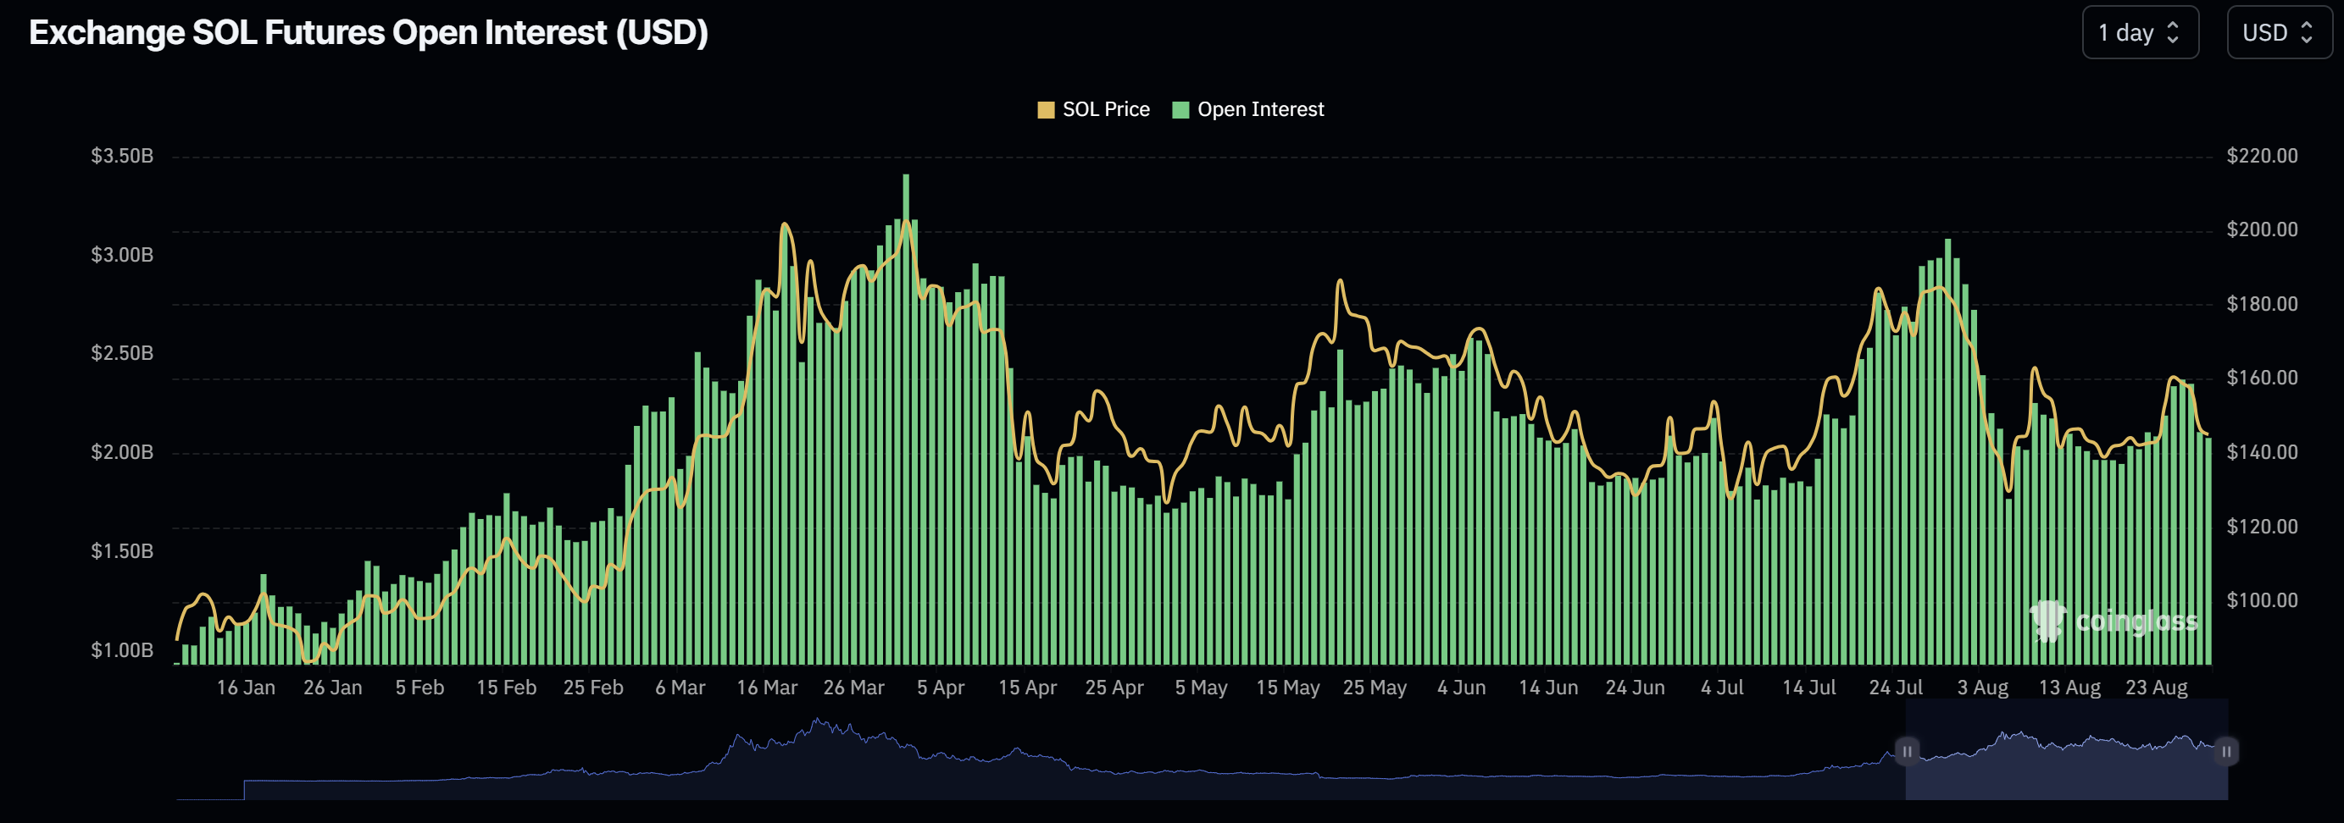2344x823 pixels.
Task: Click the '24 Jul' date label
Action: (x=1896, y=688)
